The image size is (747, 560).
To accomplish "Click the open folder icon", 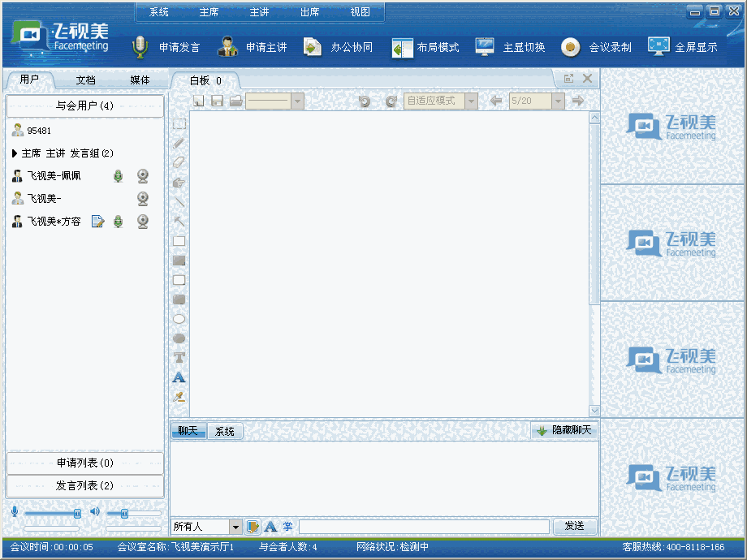I will click(x=236, y=101).
